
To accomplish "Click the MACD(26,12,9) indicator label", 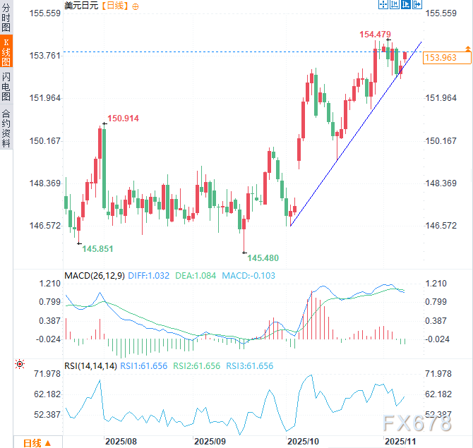I will (94, 275).
